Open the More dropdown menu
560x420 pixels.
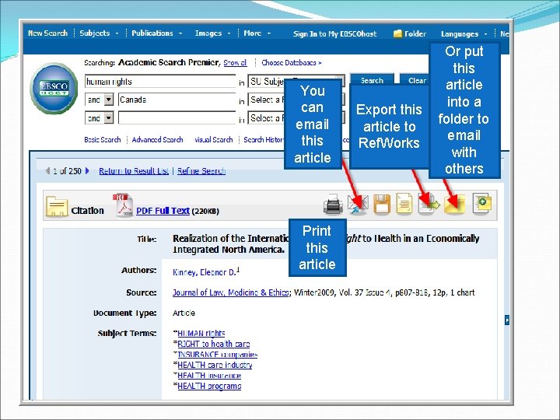257,33
